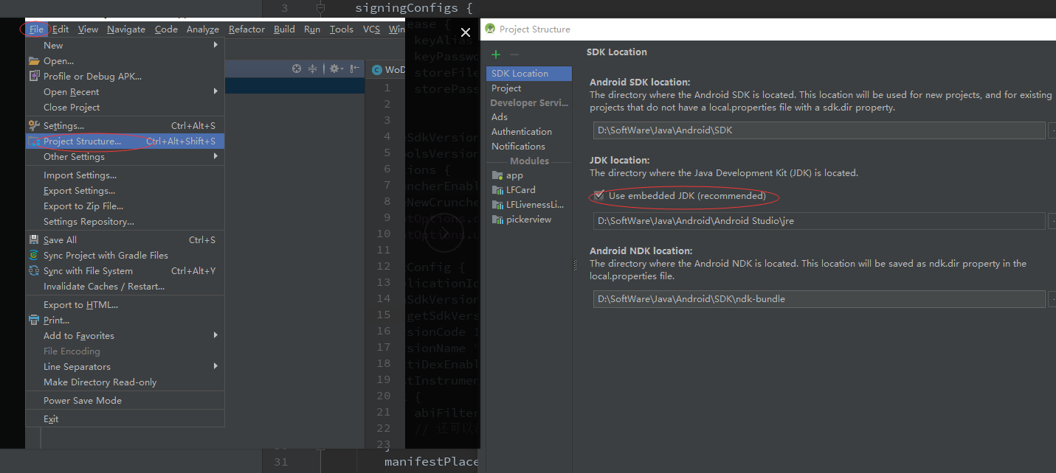Select Profile or Debug APK...
This screenshot has height=473, width=1056.
[x=125, y=76]
